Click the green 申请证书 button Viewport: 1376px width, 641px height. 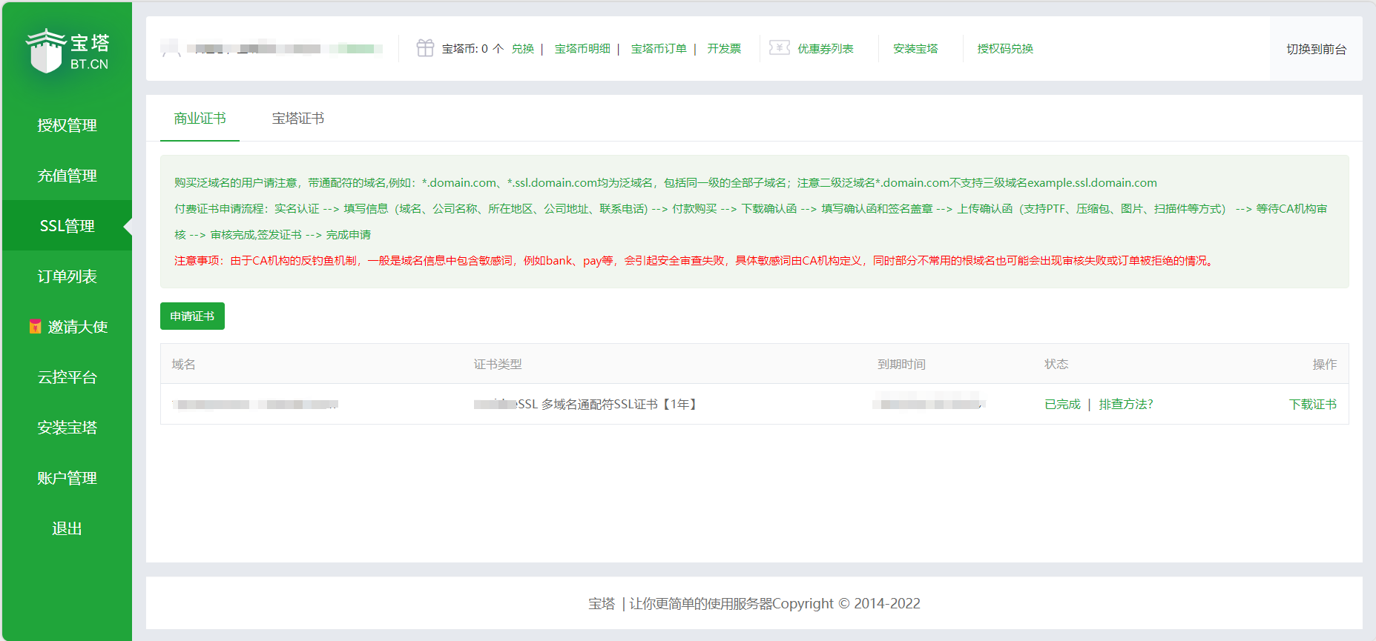coord(192,316)
